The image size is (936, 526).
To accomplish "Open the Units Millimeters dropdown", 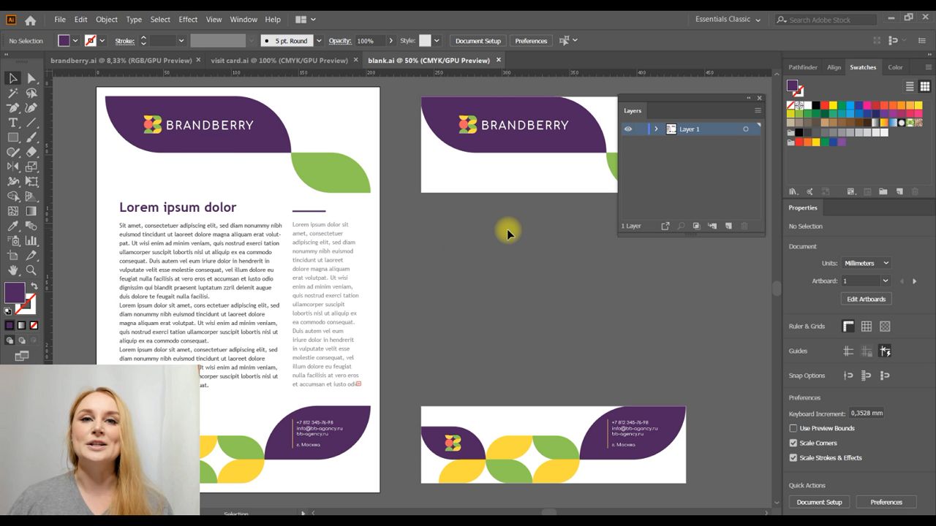I will [866, 263].
